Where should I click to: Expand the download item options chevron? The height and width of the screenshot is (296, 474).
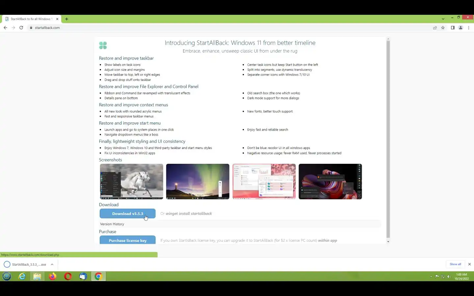pos(52,264)
